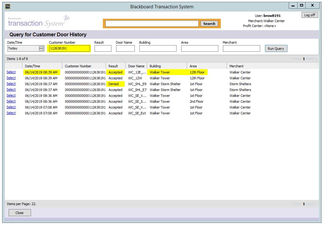Minimize the Blackboard Transaction System window
Viewport: 324px width, 226px height.
(293, 6)
